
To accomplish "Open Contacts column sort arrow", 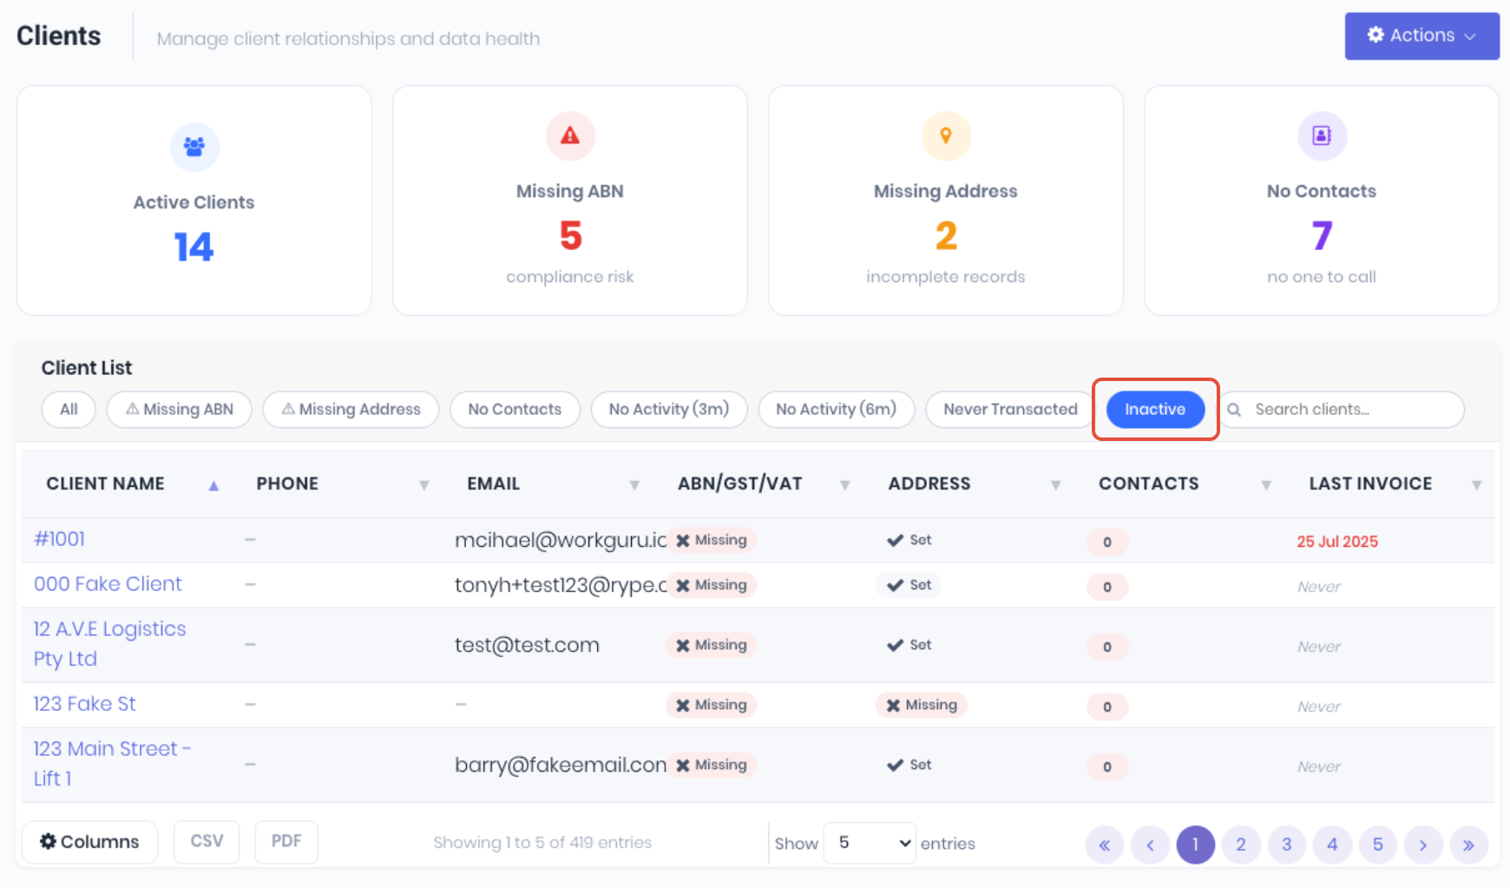I will (x=1266, y=485).
